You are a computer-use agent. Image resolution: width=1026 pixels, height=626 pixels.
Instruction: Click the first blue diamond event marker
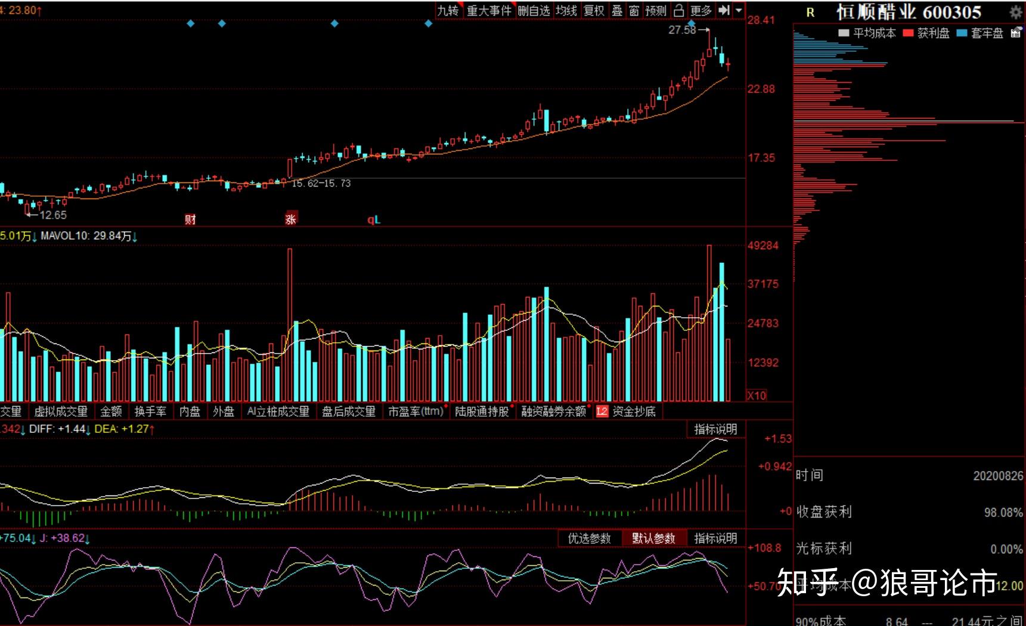click(191, 23)
